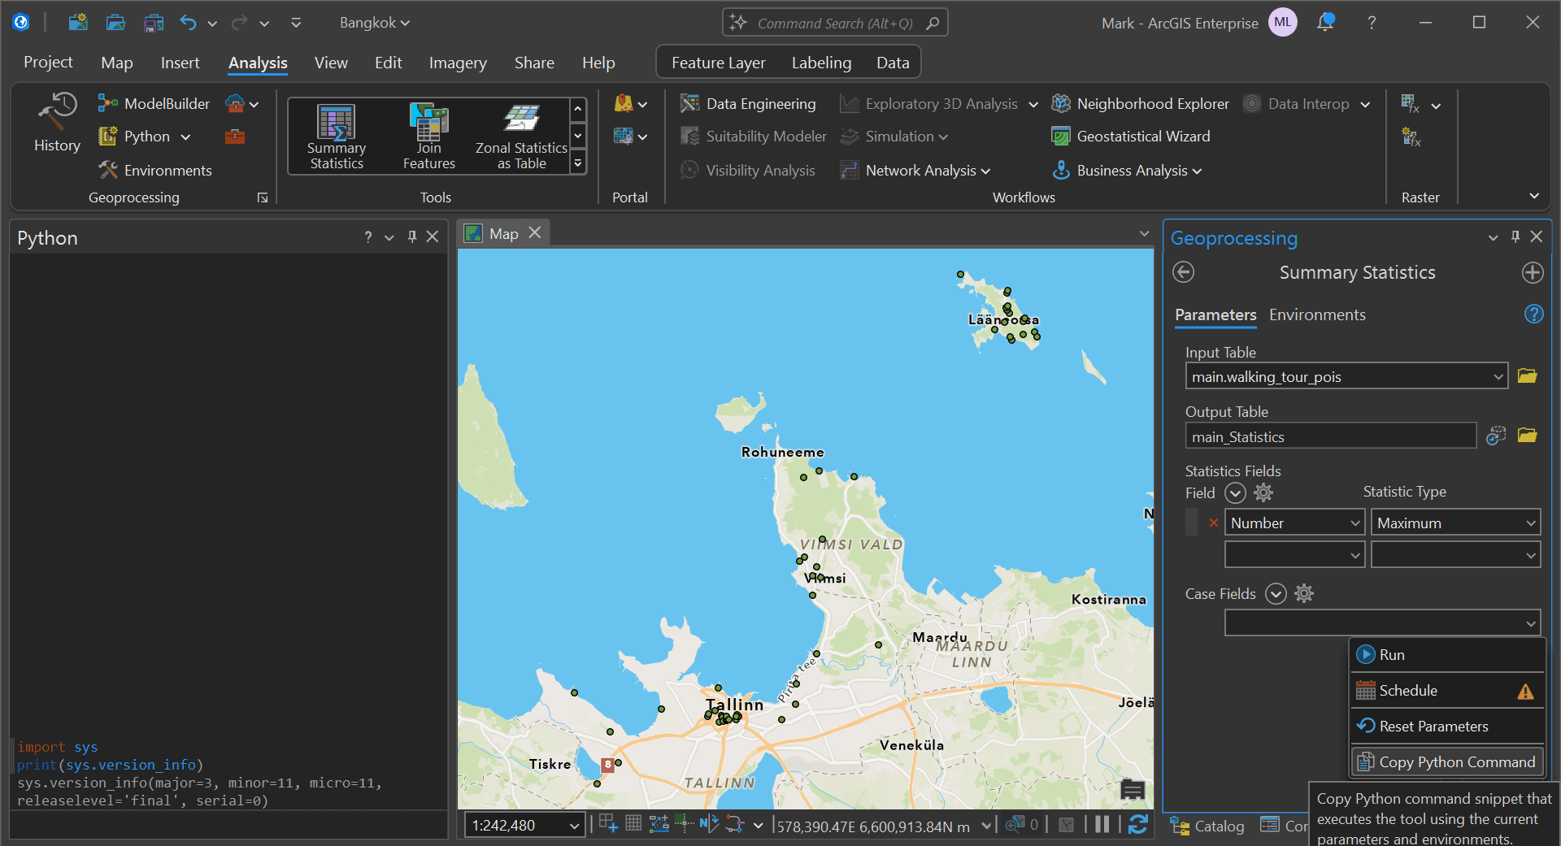Remove the Number statistics field row
Image resolution: width=1561 pixels, height=846 pixels.
pos(1213,523)
